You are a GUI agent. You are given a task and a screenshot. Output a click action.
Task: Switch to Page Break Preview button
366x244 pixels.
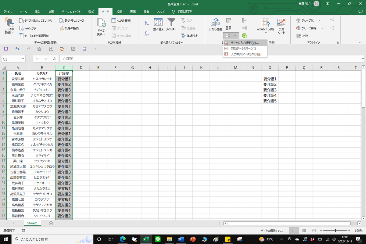coord(314,231)
